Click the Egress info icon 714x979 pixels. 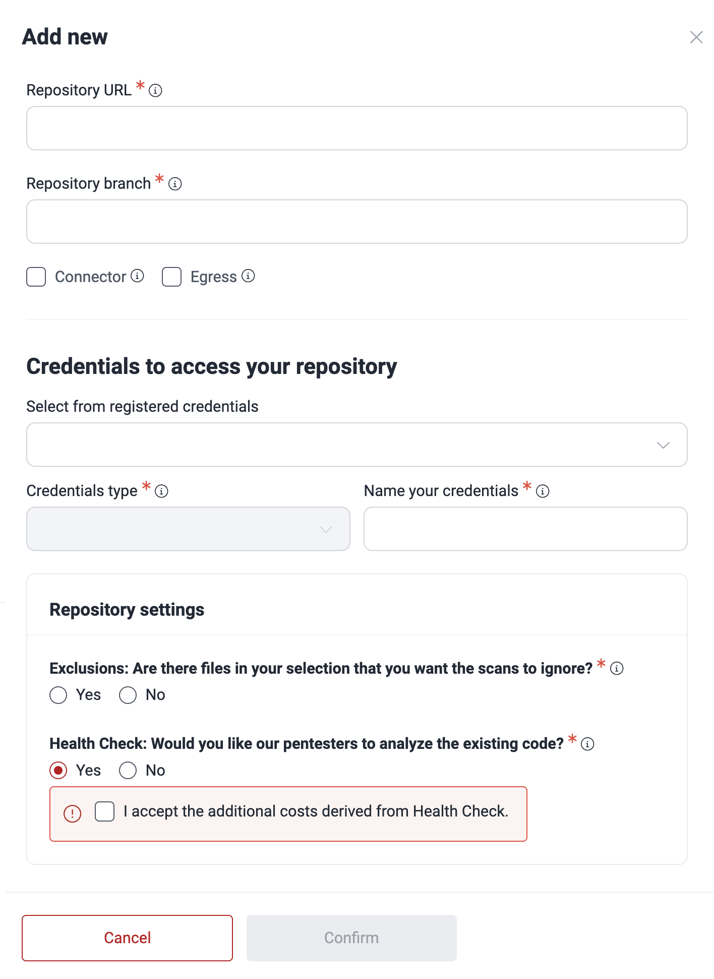tap(248, 277)
